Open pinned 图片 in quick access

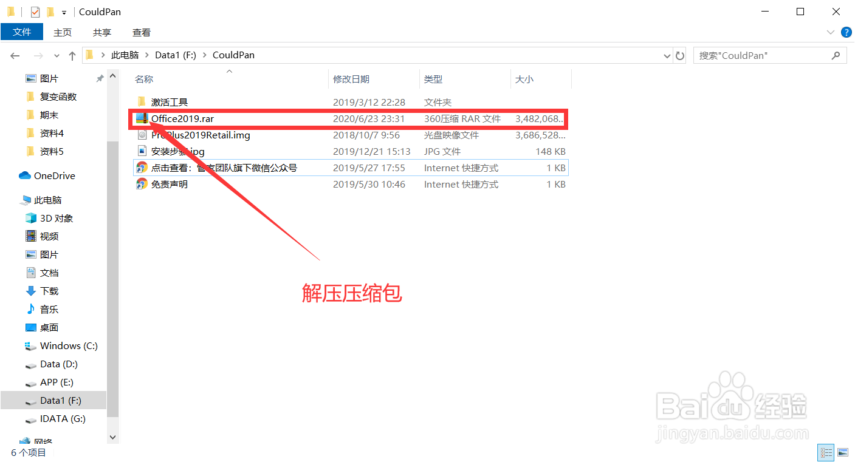coord(49,78)
